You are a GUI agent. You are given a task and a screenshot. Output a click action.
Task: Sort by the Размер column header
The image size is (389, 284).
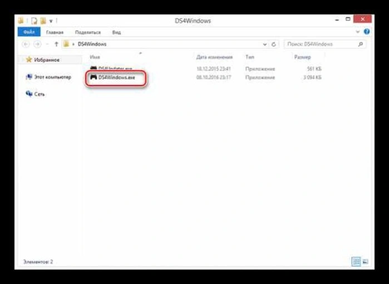(302, 57)
